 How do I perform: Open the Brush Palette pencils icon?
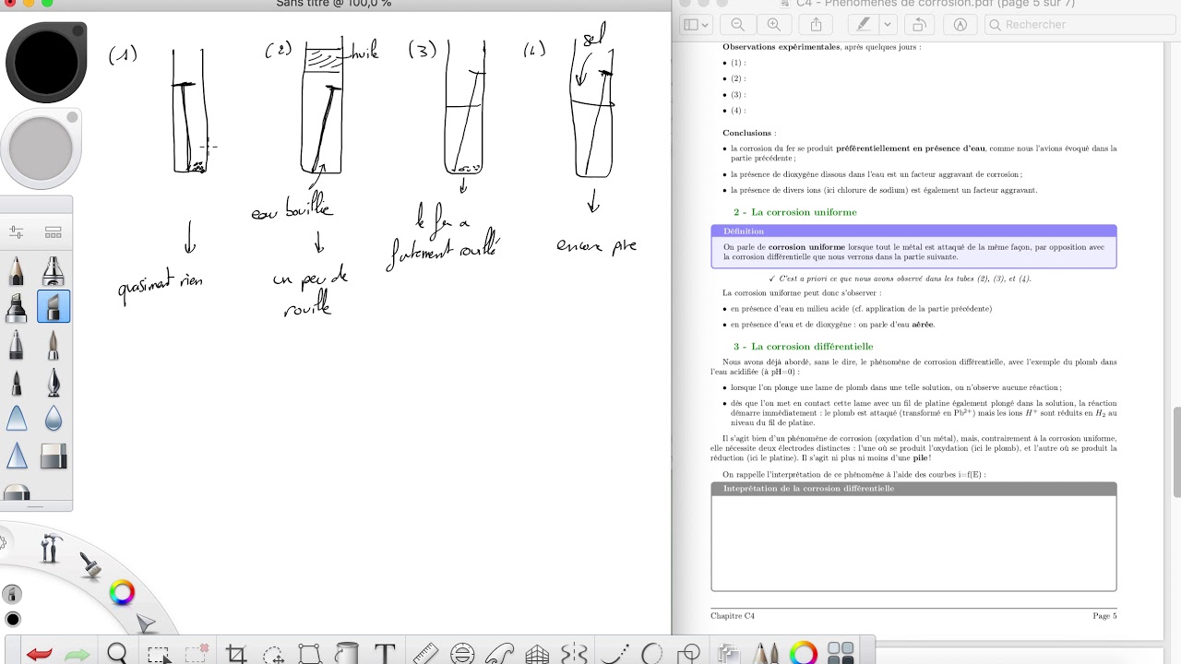click(x=765, y=654)
